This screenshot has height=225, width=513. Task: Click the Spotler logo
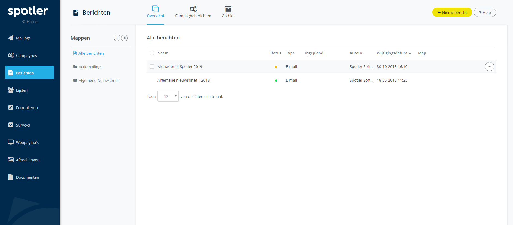tap(28, 11)
